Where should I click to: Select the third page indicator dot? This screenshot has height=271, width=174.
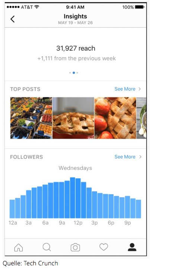77,73
